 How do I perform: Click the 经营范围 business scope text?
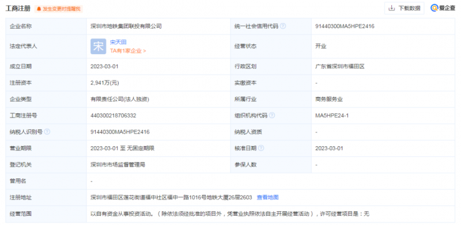230,214
